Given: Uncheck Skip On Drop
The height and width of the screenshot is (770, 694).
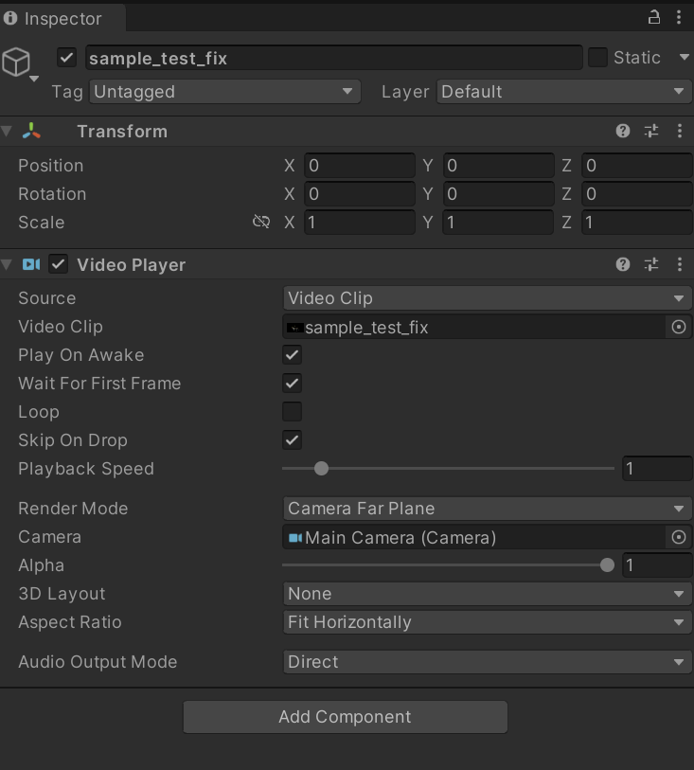Looking at the screenshot, I should 292,440.
